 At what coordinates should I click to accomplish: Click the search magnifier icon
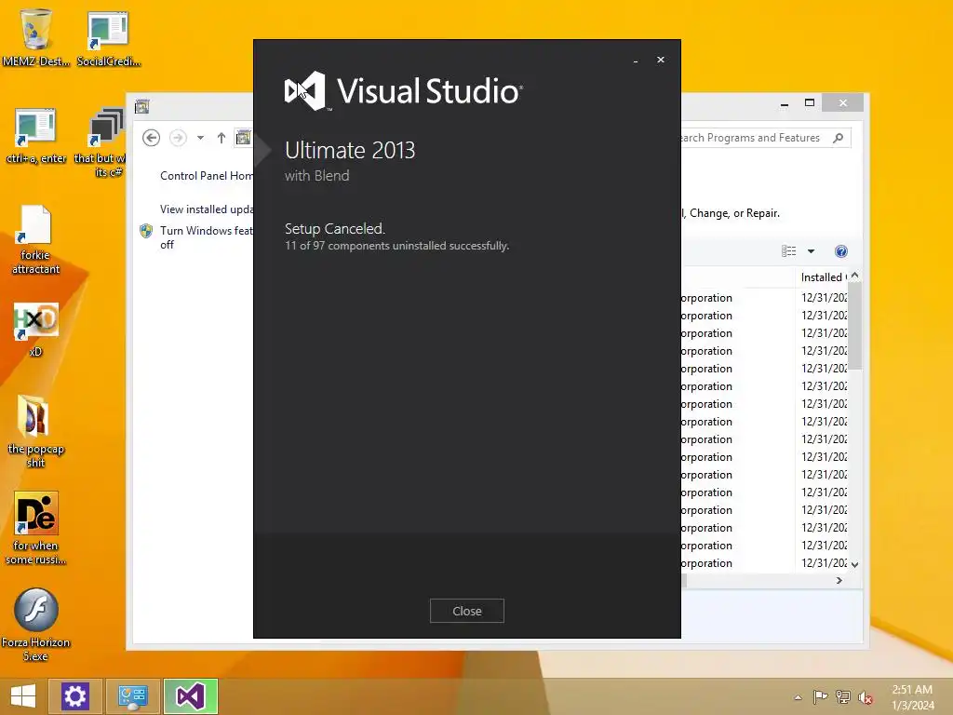[839, 138]
